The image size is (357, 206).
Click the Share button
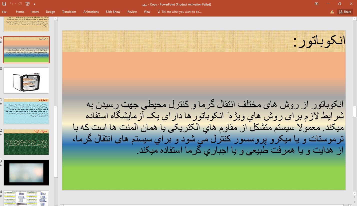pyautogui.click(x=345, y=12)
